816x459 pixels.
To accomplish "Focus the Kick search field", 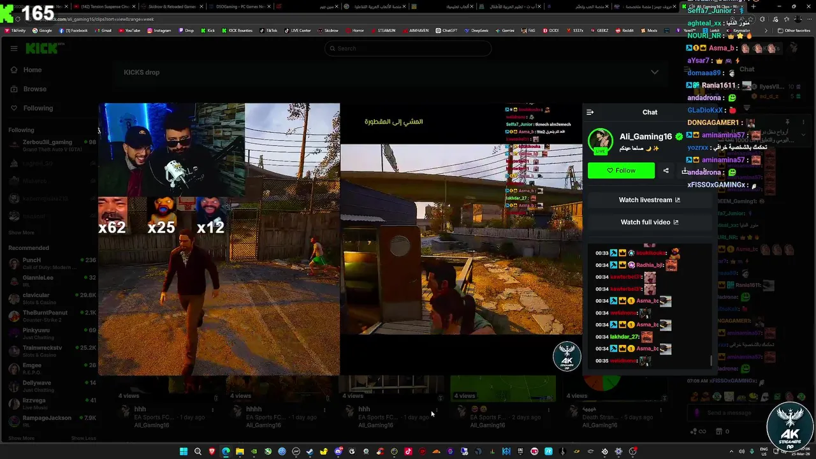I will (x=408, y=48).
